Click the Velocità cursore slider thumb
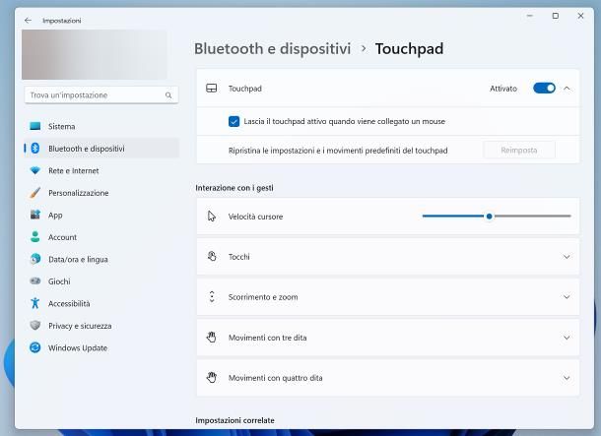Image resolution: width=601 pixels, height=436 pixels. [489, 217]
